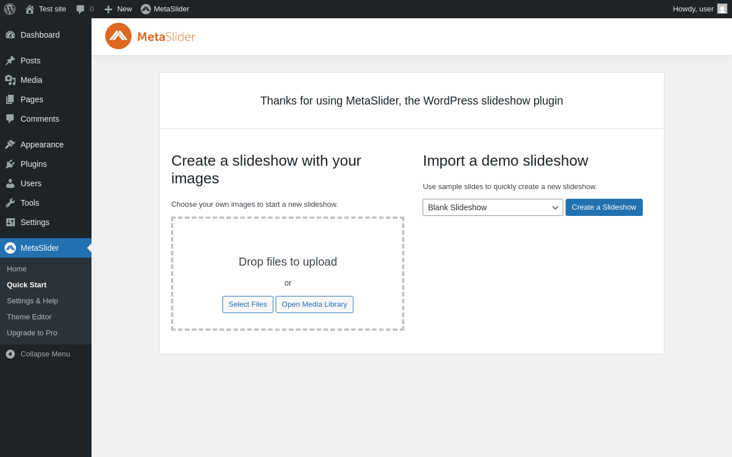Screen dimensions: 732x457
Task: Click the Posts pushpin icon
Action: [10, 61]
